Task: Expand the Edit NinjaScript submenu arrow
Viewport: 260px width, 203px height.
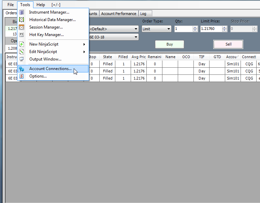Action: (84, 52)
